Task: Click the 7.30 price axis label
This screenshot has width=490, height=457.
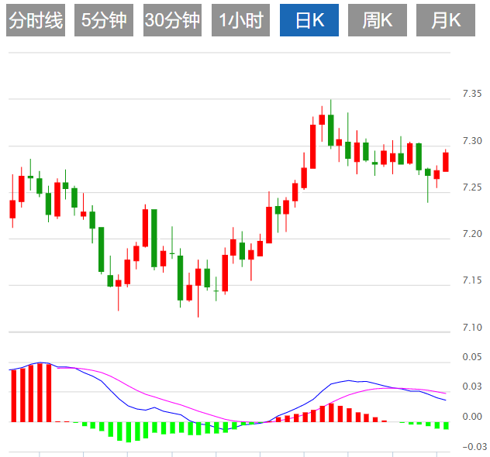Action: pyautogui.click(x=472, y=141)
